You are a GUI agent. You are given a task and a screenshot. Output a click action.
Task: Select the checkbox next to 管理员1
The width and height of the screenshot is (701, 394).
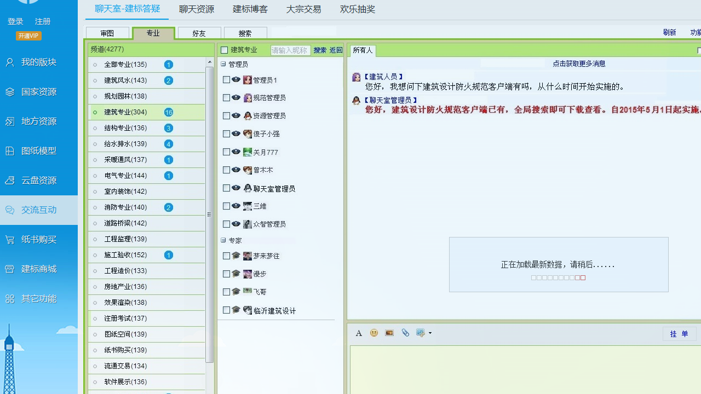227,79
